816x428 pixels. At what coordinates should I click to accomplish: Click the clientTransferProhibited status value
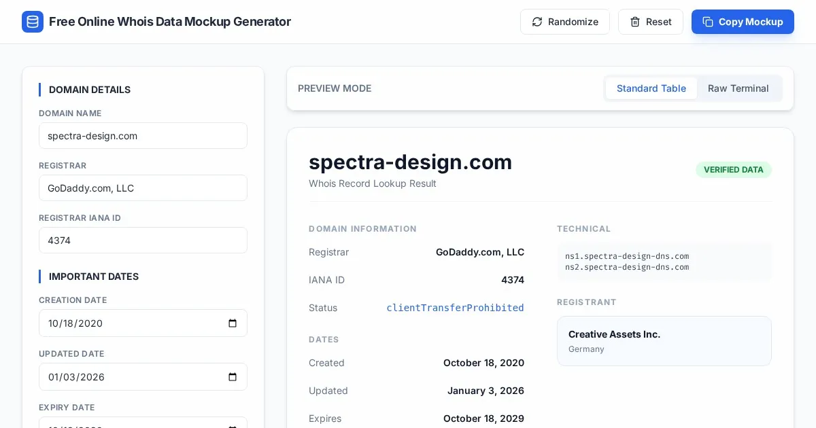(455, 308)
